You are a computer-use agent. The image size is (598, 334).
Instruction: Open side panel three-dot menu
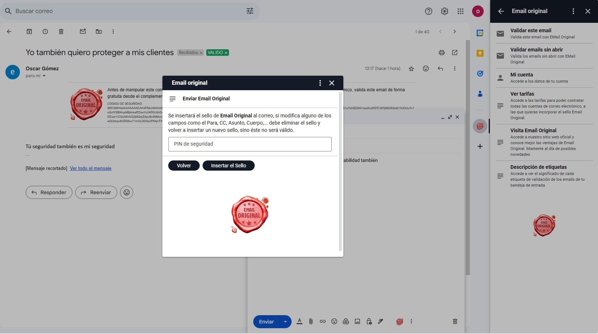tap(573, 11)
